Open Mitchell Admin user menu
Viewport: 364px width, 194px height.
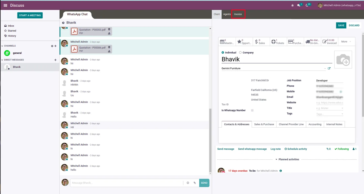point(339,5)
